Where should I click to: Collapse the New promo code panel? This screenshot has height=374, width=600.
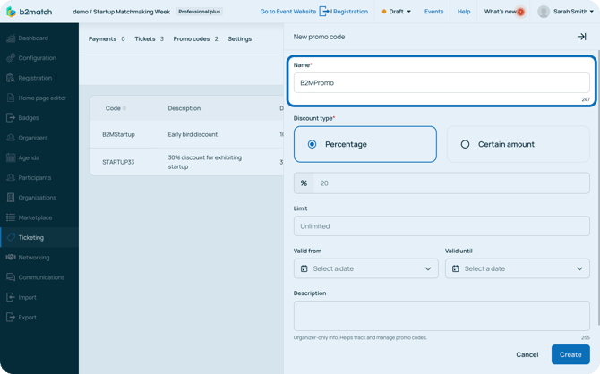pos(581,37)
